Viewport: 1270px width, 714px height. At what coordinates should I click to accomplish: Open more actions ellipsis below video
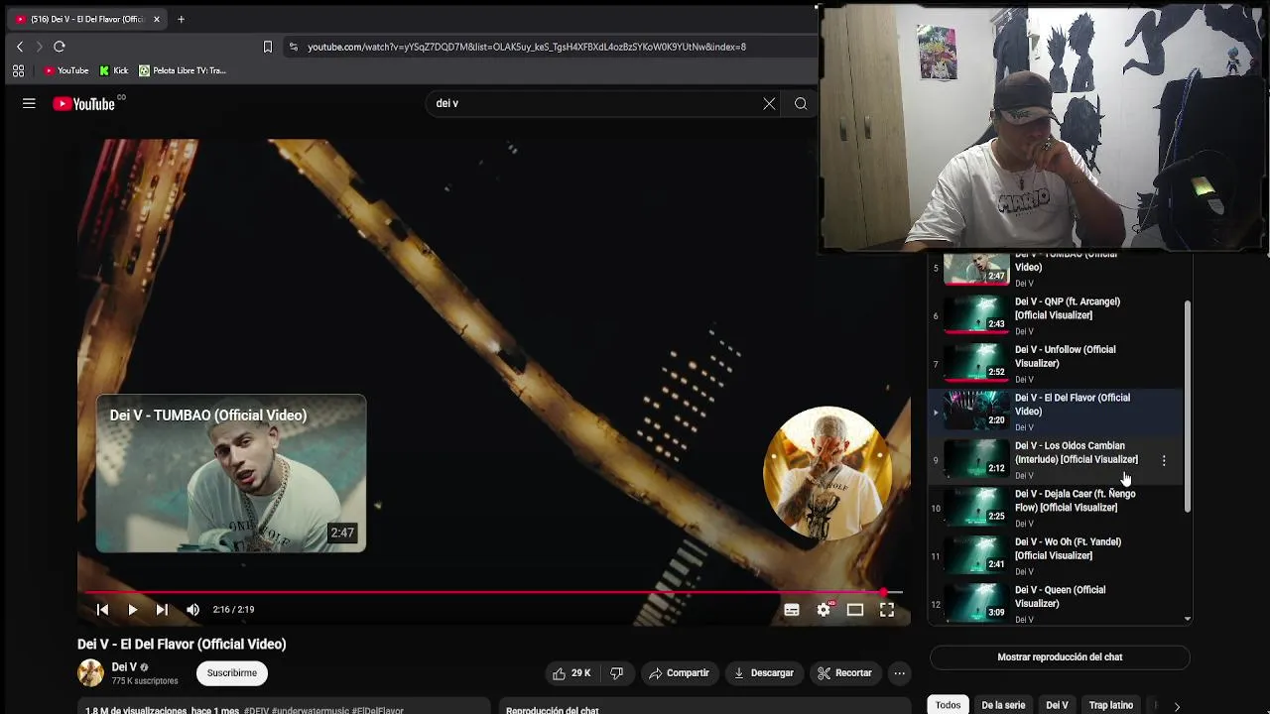[899, 673]
